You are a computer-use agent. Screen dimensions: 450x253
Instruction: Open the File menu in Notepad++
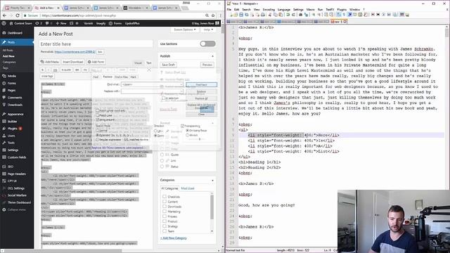pyautogui.click(x=229, y=9)
